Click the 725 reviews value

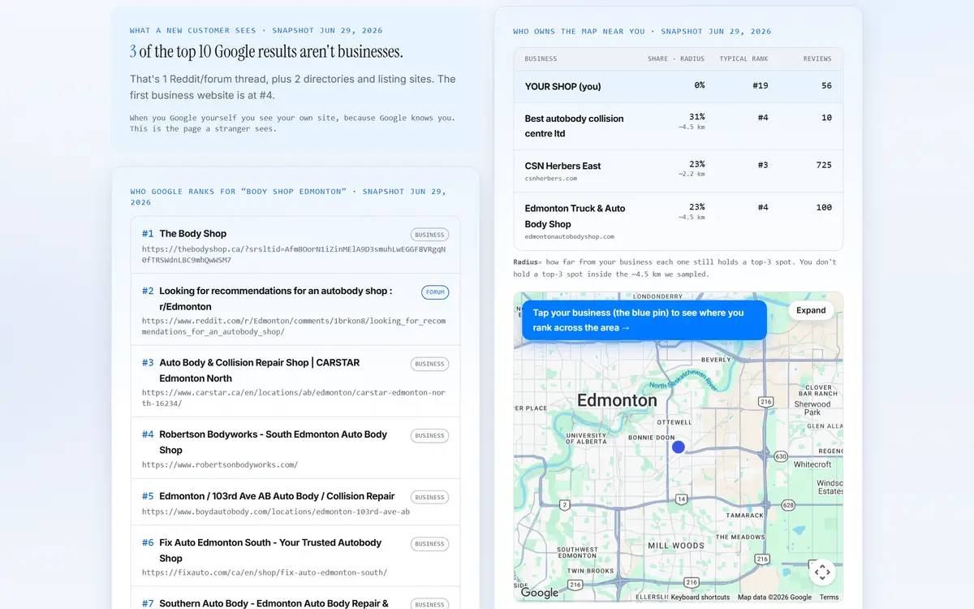pyautogui.click(x=824, y=165)
